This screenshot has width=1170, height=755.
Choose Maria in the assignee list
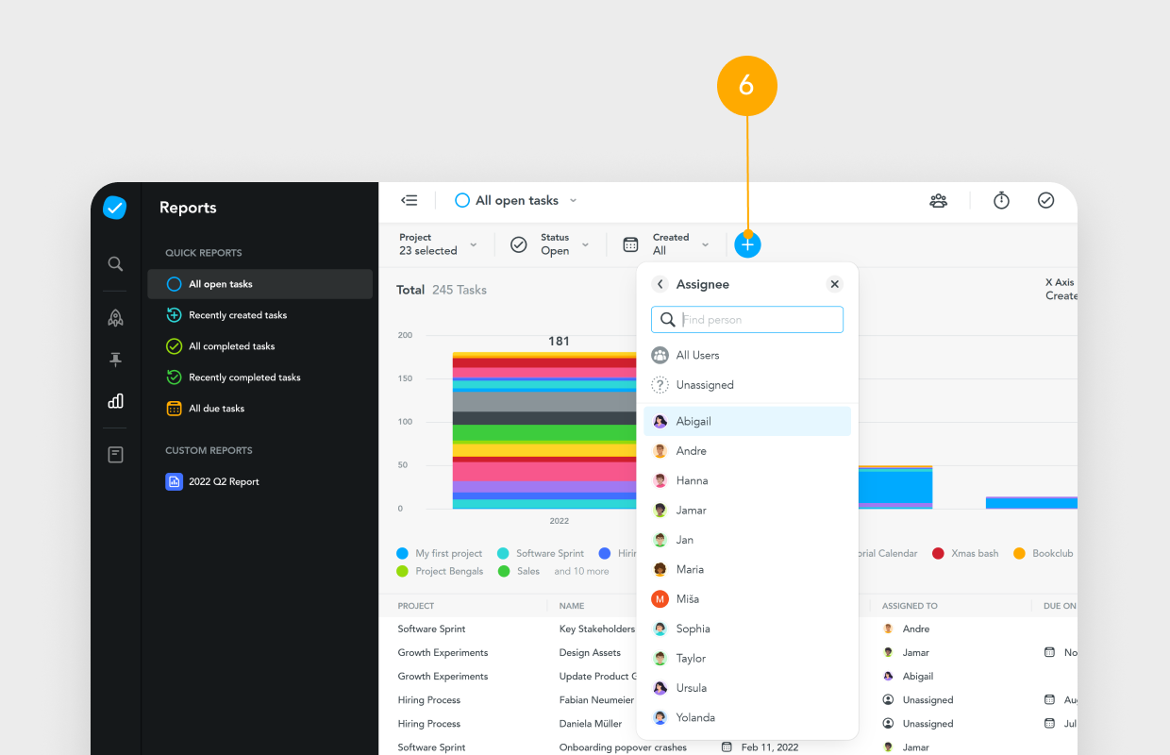[747, 569]
